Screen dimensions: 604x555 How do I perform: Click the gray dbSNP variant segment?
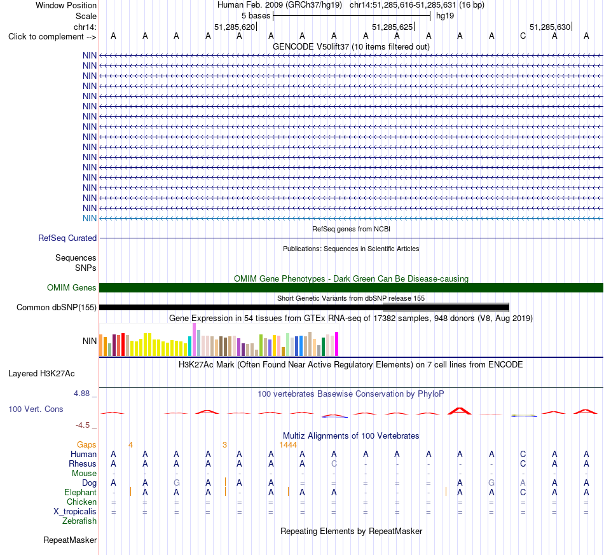click(446, 307)
